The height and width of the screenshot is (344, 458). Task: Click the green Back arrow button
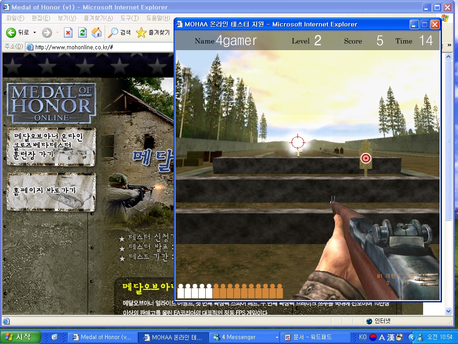coord(11,33)
